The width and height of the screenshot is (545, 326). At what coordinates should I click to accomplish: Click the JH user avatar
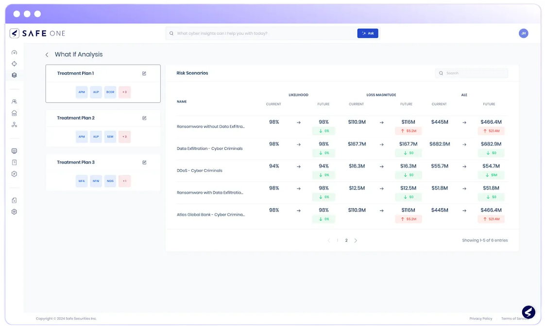(524, 33)
